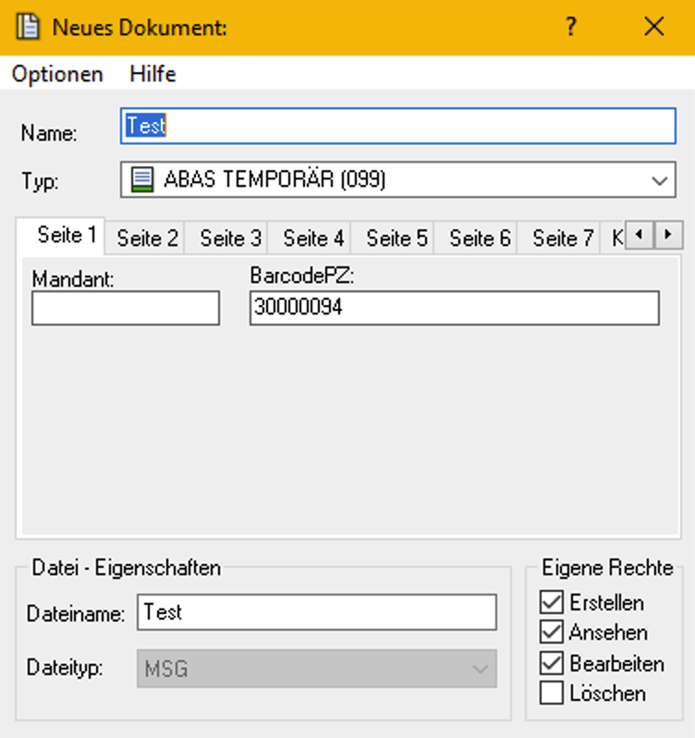695x738 pixels.
Task: Click the document icon in the title bar
Action: pyautogui.click(x=29, y=27)
